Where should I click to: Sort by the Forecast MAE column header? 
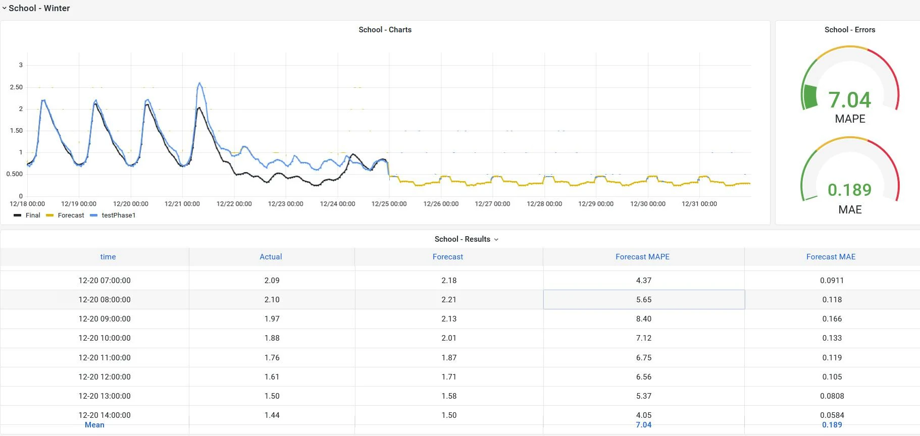point(831,257)
